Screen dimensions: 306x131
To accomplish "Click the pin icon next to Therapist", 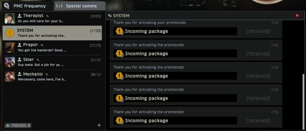I will [x=47, y=16].
